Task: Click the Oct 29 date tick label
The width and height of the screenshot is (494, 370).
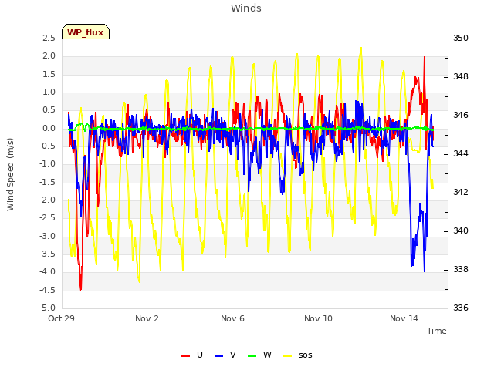Action: pos(61,318)
